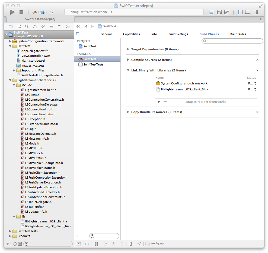The height and width of the screenshot is (253, 268).
Task: Collapse the lib folder
Action: click(x=14, y=216)
